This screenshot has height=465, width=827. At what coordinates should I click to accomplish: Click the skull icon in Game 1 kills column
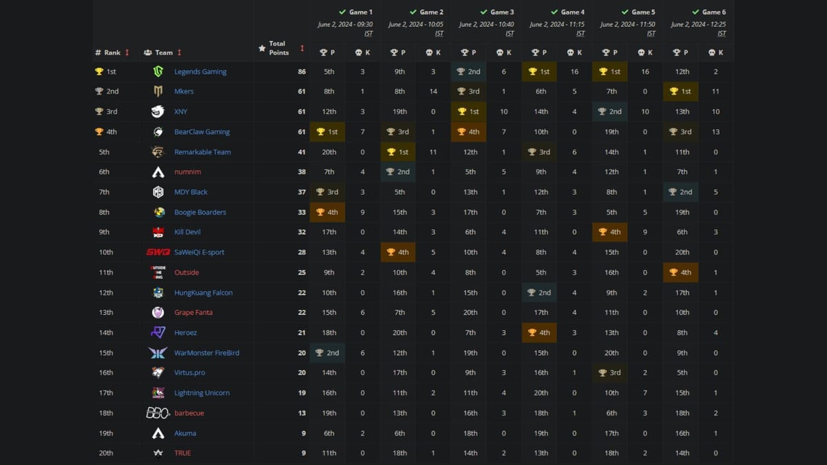(358, 52)
